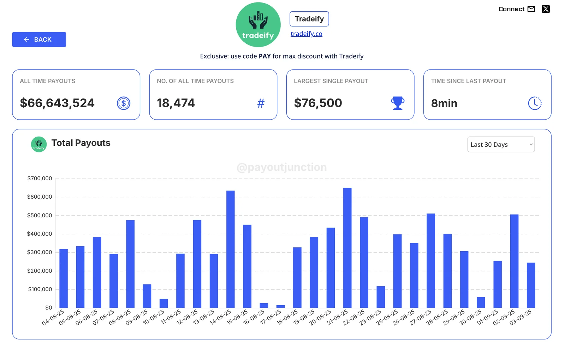Image resolution: width=565 pixels, height=343 pixels.
Task: Click the 8min time value
Action: [444, 103]
